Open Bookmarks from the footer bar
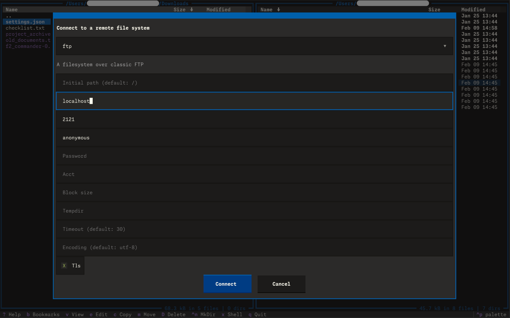Viewport: 510px width, 318px height. (43, 315)
